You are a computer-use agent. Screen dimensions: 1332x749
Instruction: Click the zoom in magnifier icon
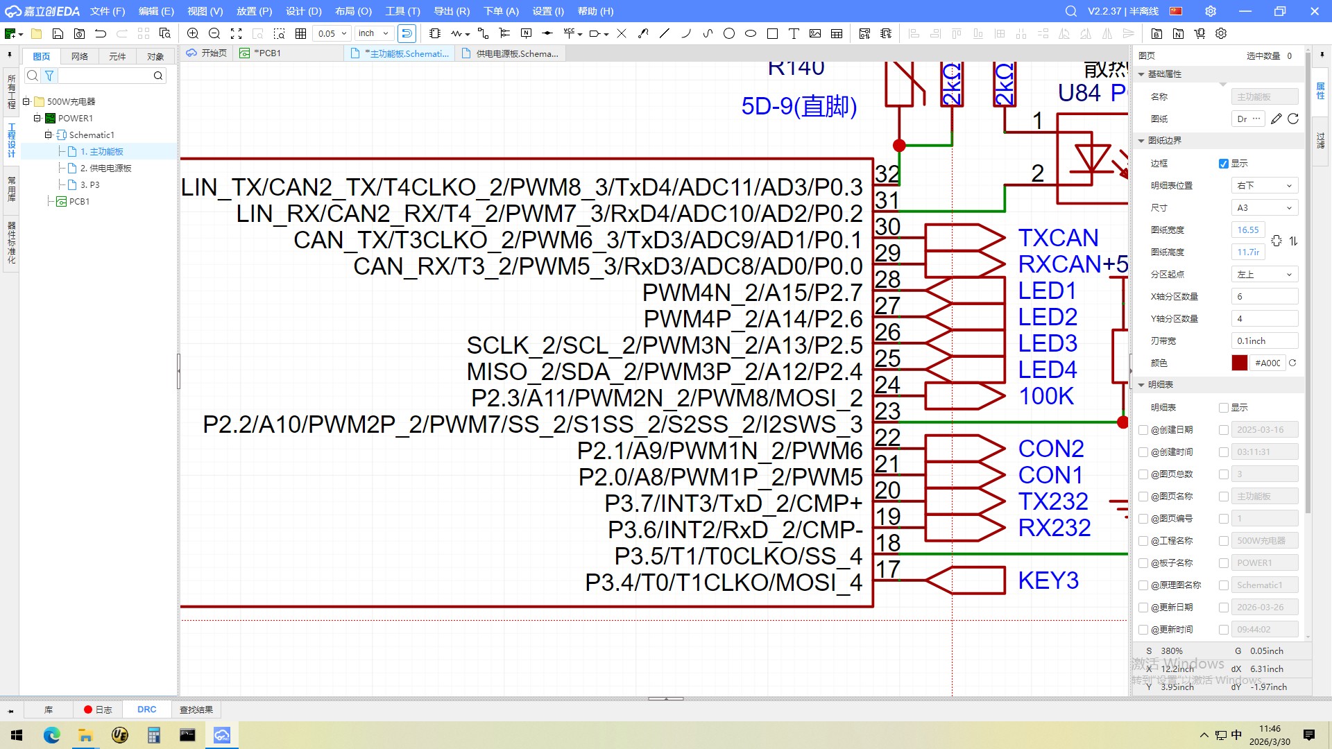[x=193, y=33]
